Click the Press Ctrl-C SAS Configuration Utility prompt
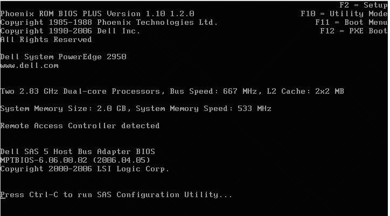The height and width of the screenshot is (216, 390). coord(116,194)
